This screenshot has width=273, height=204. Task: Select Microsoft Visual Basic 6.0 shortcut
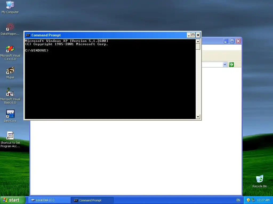10,96
